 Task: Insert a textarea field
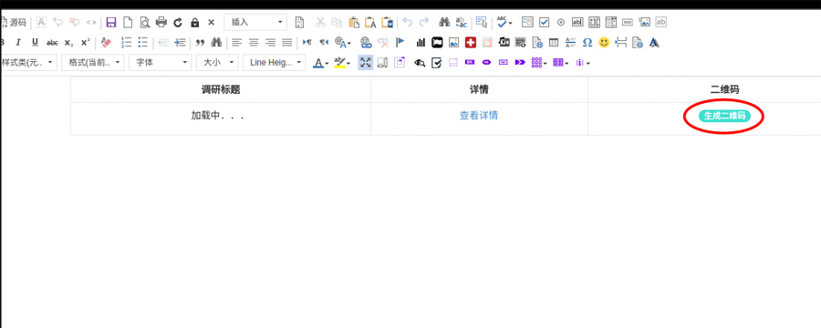click(x=594, y=22)
